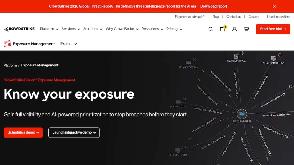
Task: Click the Download report link
Action: [x=214, y=6]
